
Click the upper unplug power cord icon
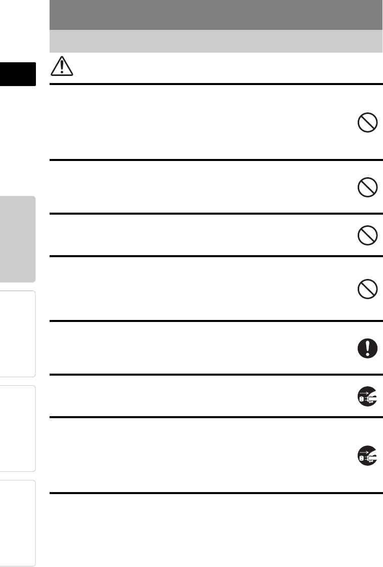click(367, 396)
